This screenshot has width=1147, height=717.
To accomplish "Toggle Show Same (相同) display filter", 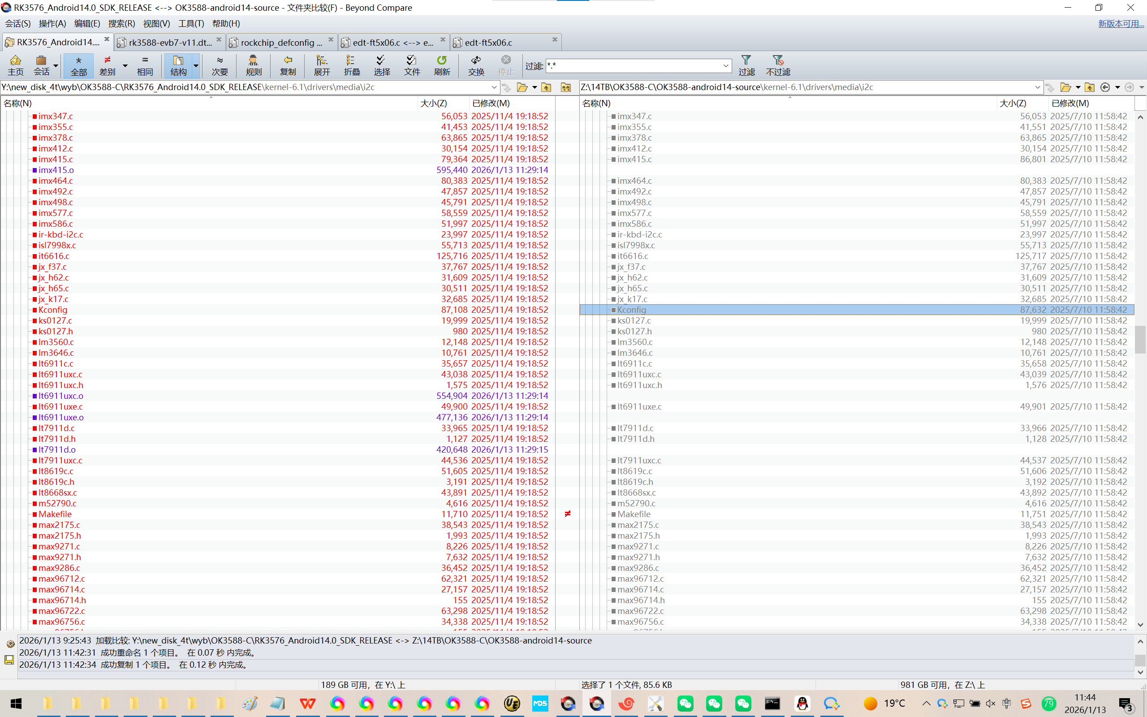I will coord(145,65).
